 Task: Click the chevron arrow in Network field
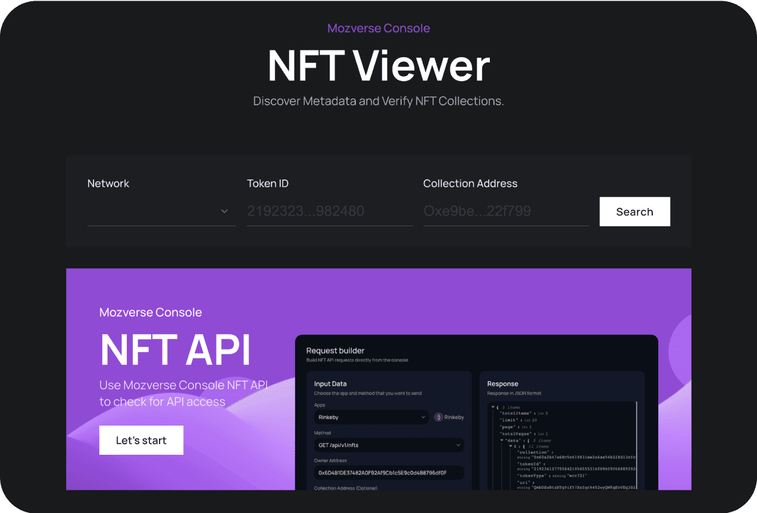(x=224, y=212)
